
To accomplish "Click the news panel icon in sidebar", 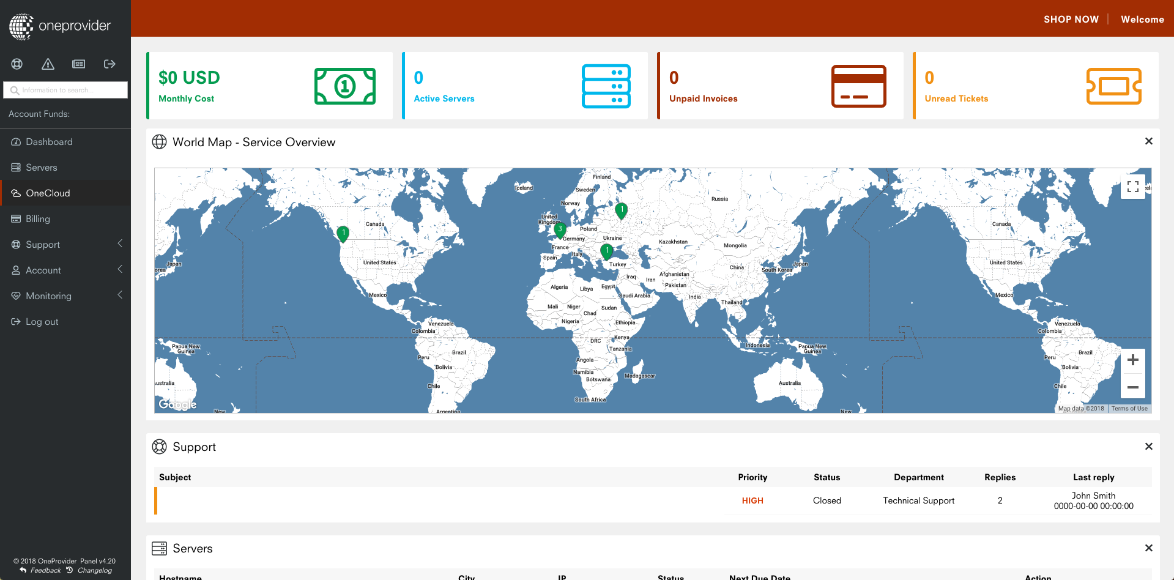I will click(79, 64).
